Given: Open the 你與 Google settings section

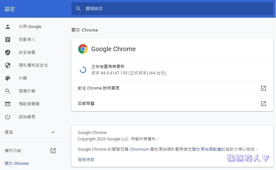Looking at the screenshot, I should 30,27.
